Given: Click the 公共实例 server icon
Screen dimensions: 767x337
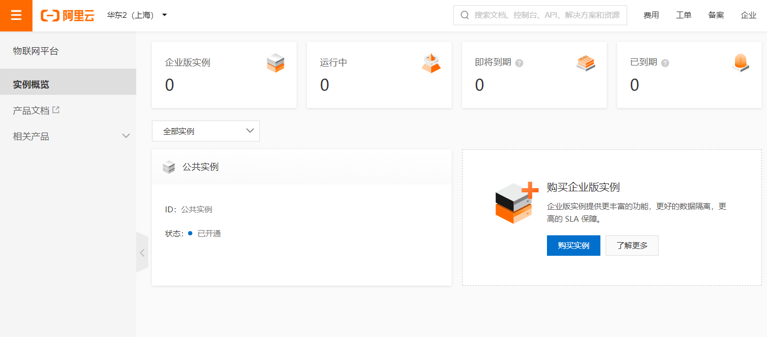Looking at the screenshot, I should 169,168.
